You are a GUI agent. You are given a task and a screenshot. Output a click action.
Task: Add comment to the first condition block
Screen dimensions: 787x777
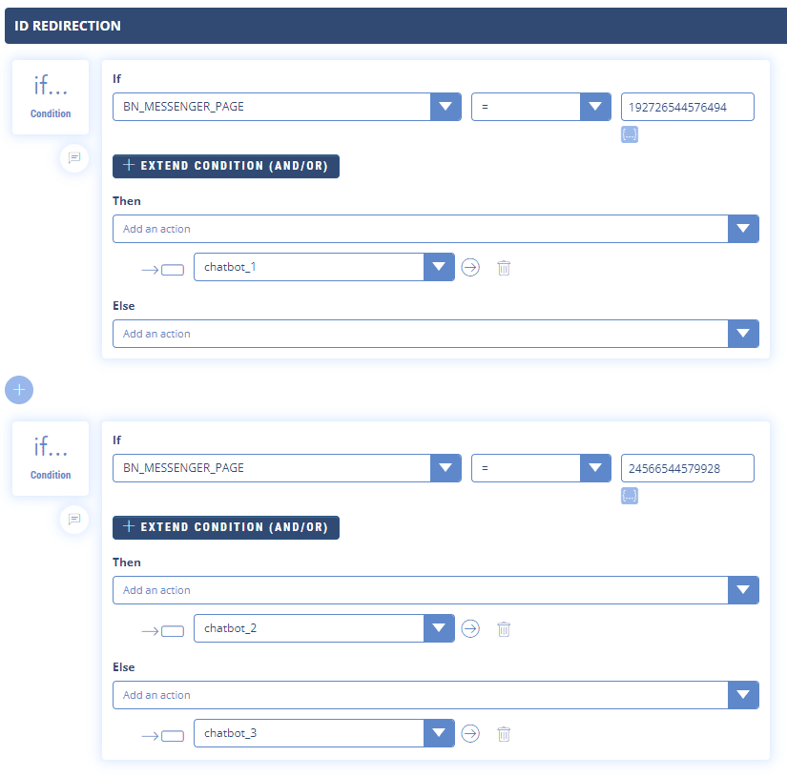click(74, 157)
